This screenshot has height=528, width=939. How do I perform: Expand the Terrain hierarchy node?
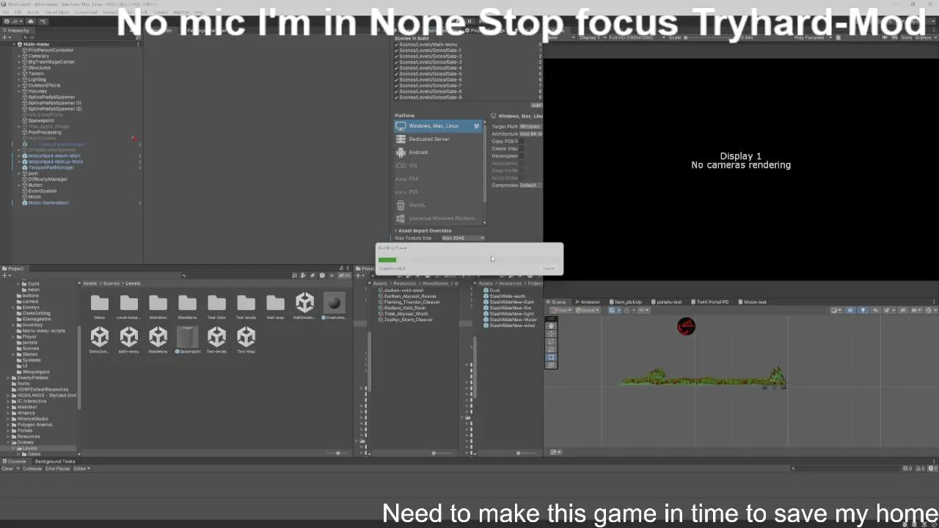[x=19, y=74]
